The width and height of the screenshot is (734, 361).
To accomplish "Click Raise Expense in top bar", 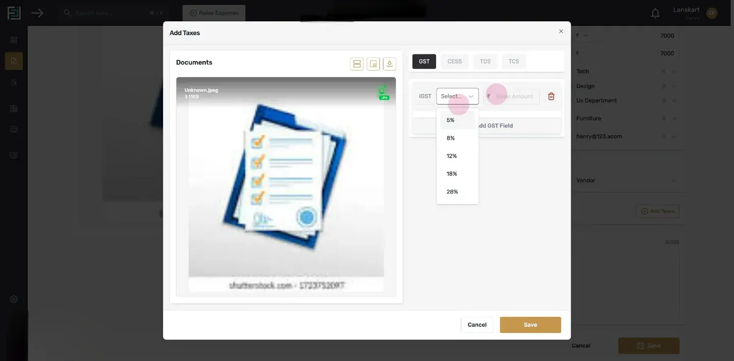I will tap(214, 13).
